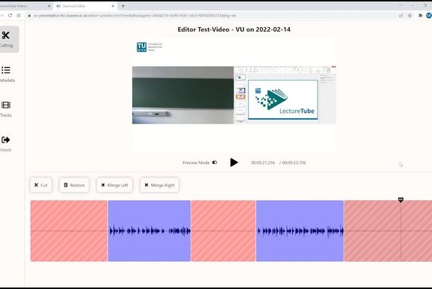Click the Merge Left button

114,185
